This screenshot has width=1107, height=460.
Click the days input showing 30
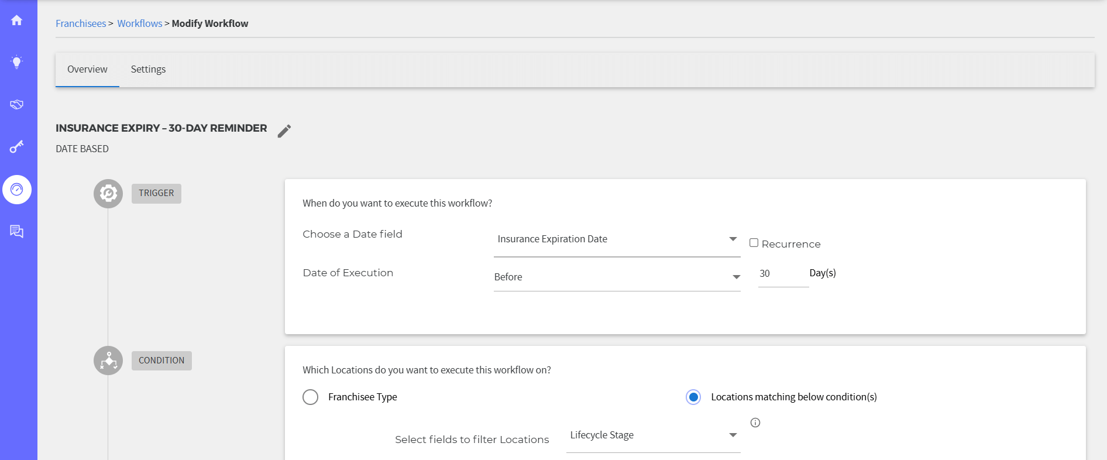[783, 274]
